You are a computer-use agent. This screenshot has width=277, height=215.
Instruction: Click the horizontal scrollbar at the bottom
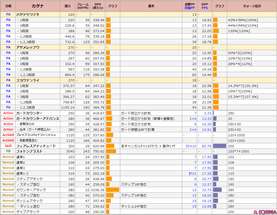click(138, 215)
